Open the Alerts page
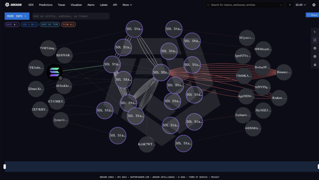This screenshot has width=319, height=180. (x=91, y=5)
